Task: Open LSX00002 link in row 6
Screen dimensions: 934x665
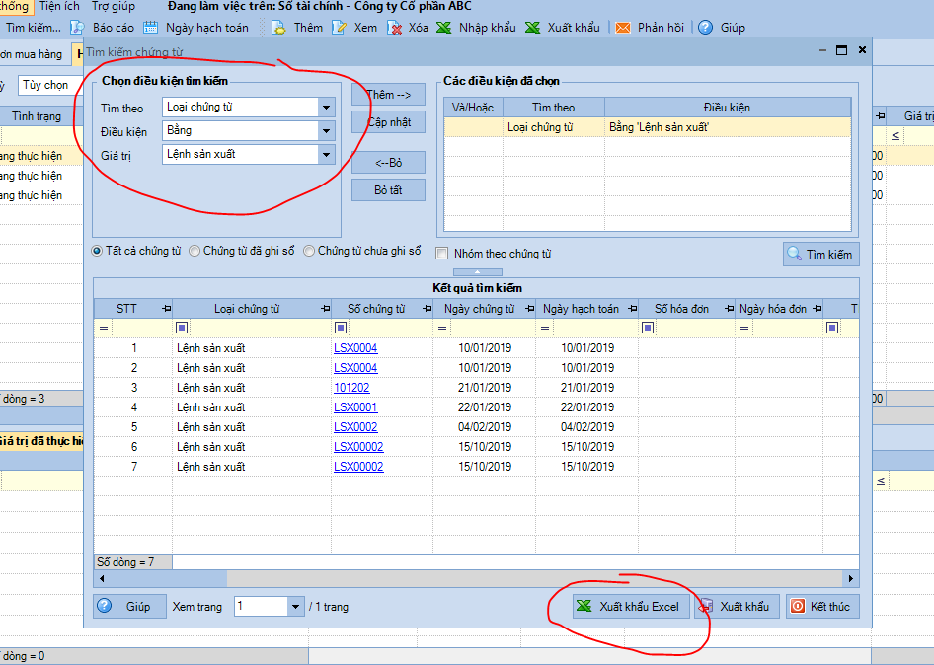Action: [358, 447]
